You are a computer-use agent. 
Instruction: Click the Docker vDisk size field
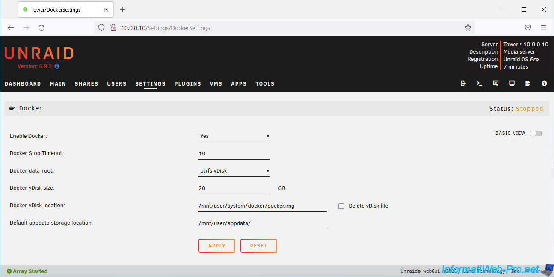234,188
